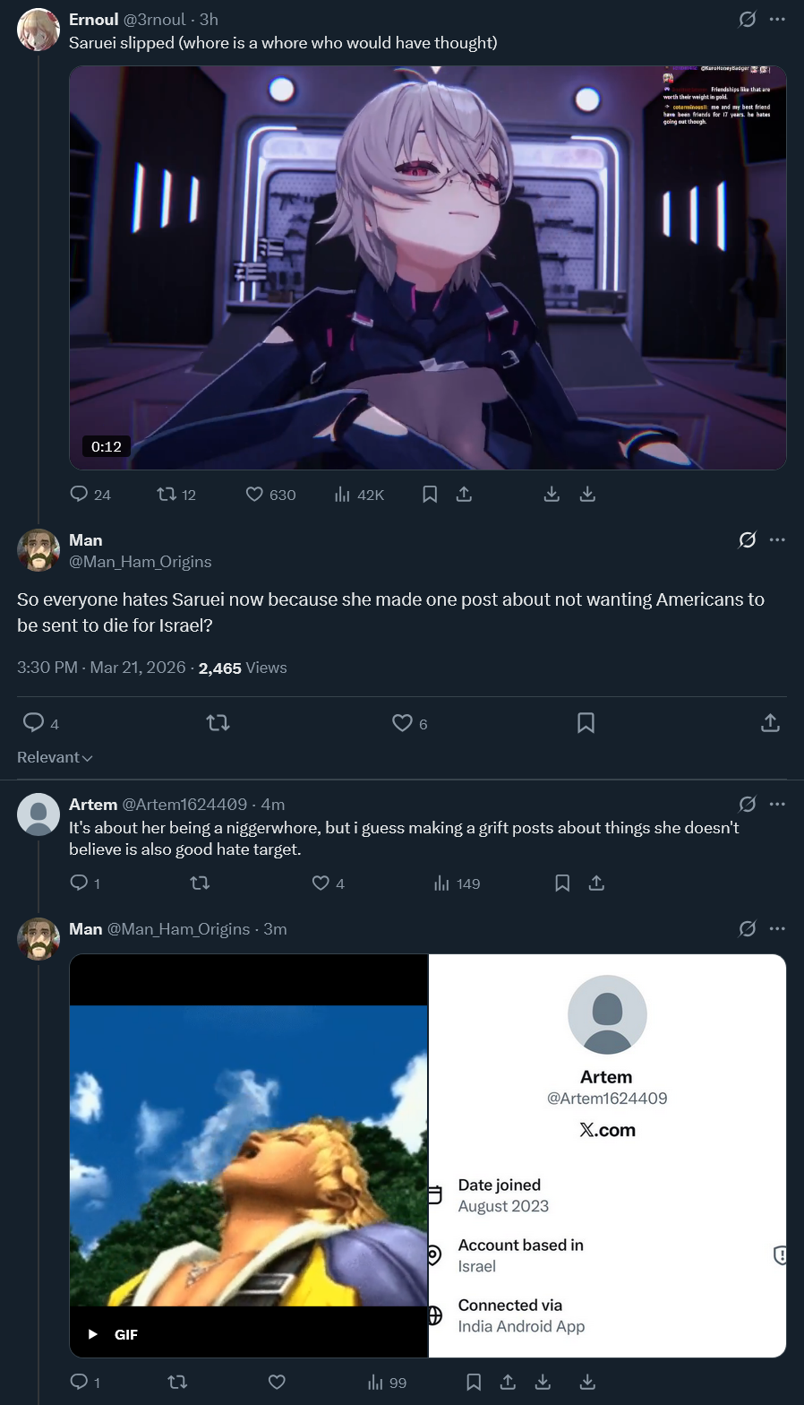This screenshot has width=804, height=1405.
Task: Repost the main post by Man
Action: point(218,723)
